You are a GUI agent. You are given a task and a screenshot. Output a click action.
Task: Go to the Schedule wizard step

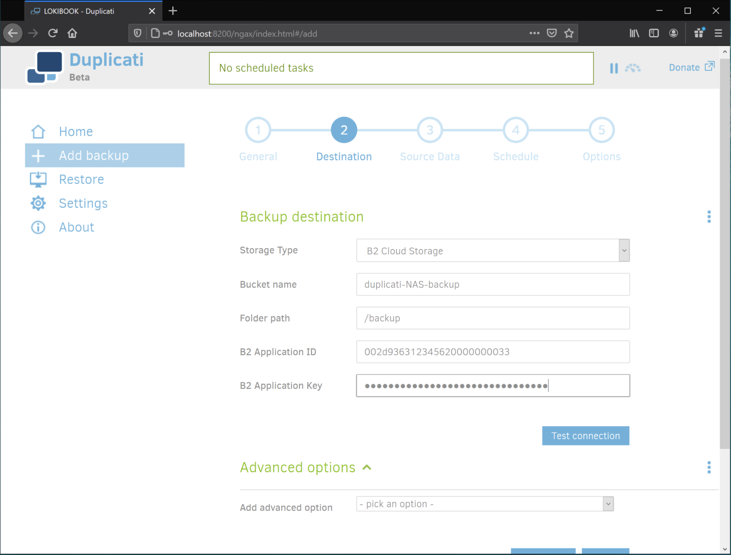[x=515, y=130]
